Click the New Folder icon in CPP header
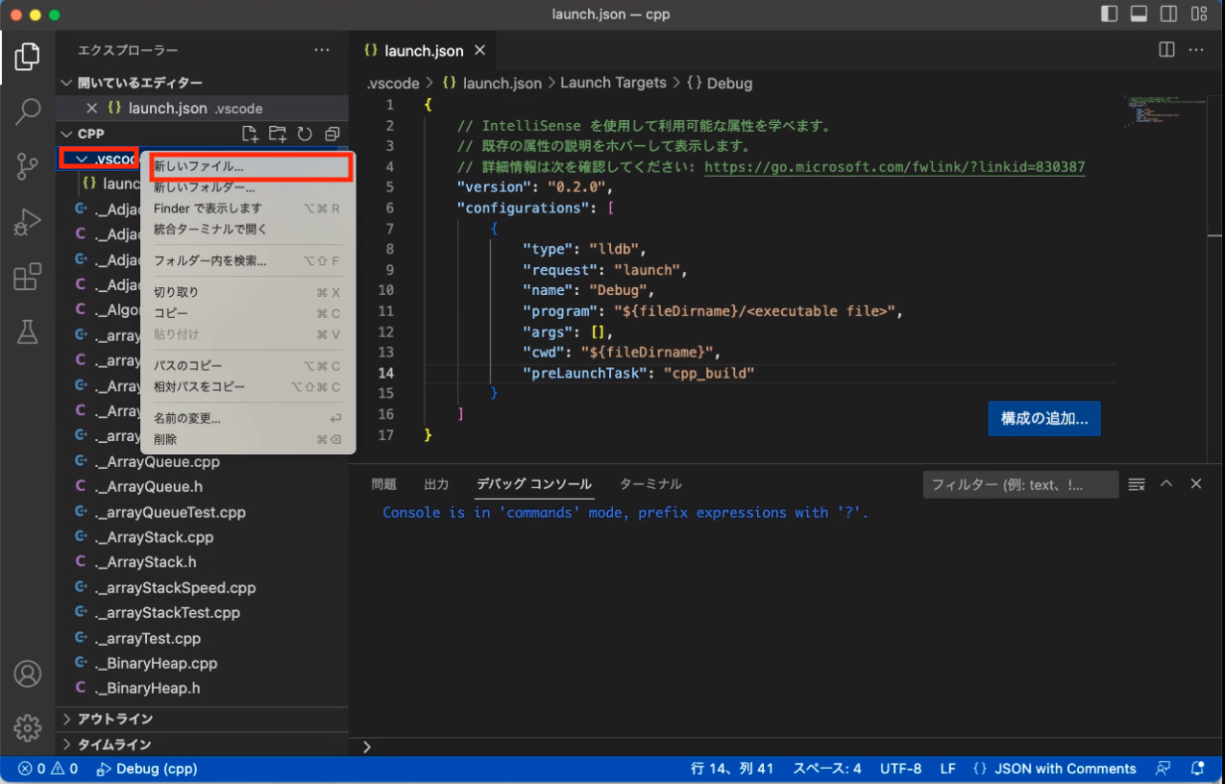Image resolution: width=1225 pixels, height=784 pixels. pos(278,134)
